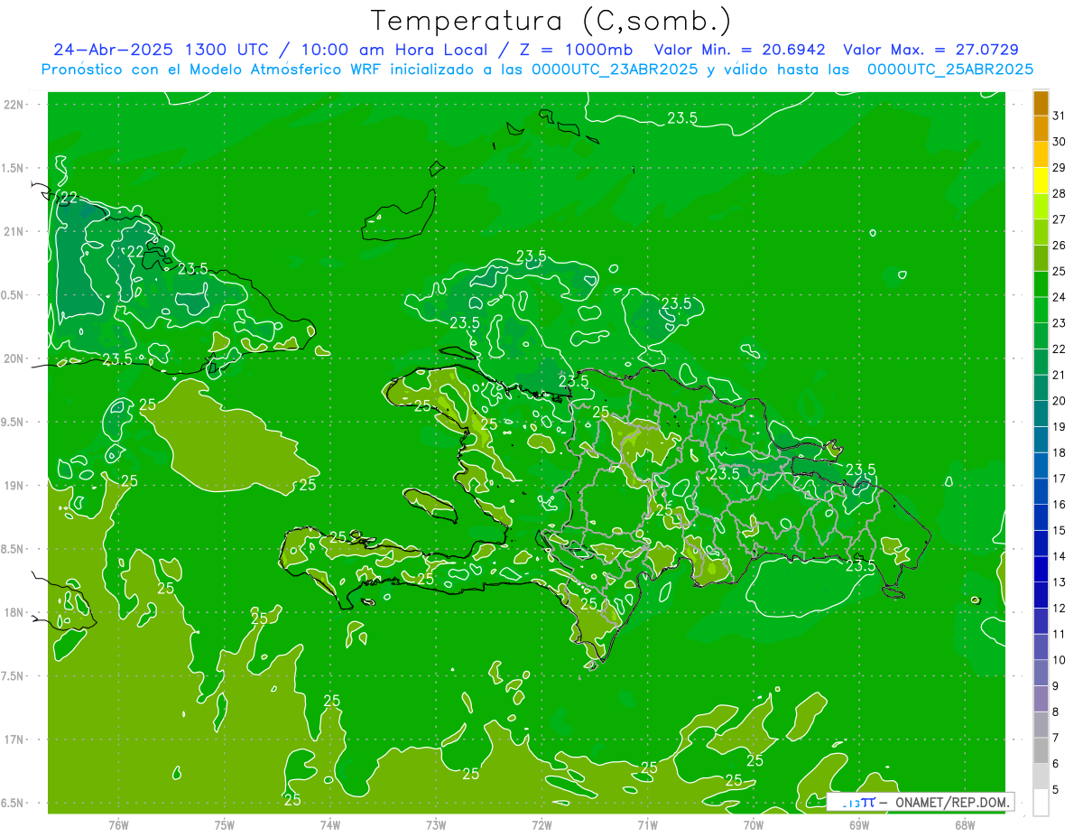Click the "69W" longitude axis label

pos(858,825)
